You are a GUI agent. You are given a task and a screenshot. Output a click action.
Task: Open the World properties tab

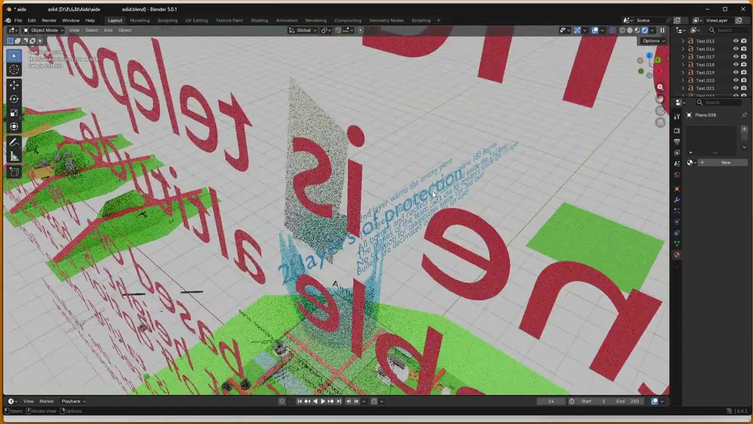tap(677, 175)
